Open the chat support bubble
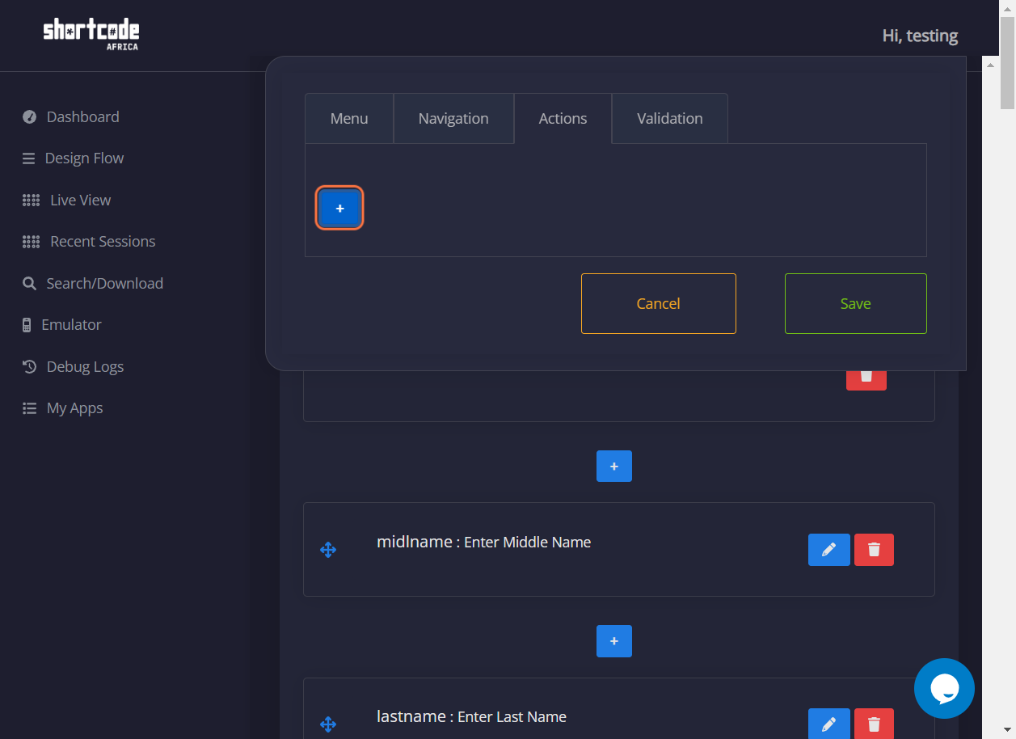The image size is (1016, 739). tap(944, 689)
